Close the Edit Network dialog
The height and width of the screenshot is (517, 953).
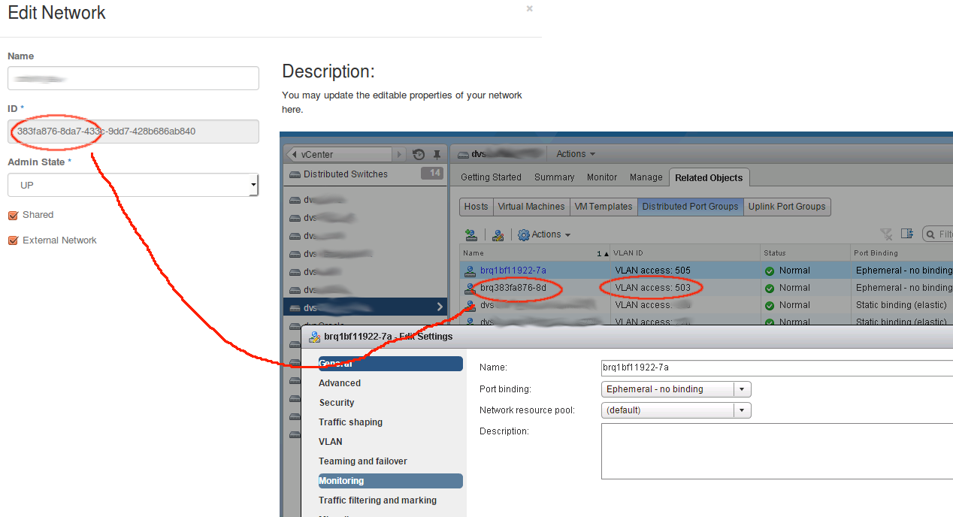pos(529,9)
